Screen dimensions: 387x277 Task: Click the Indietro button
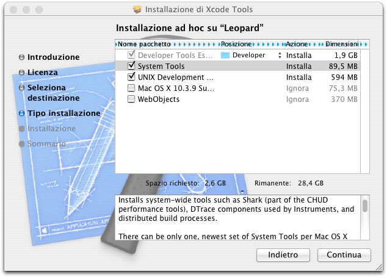point(283,255)
